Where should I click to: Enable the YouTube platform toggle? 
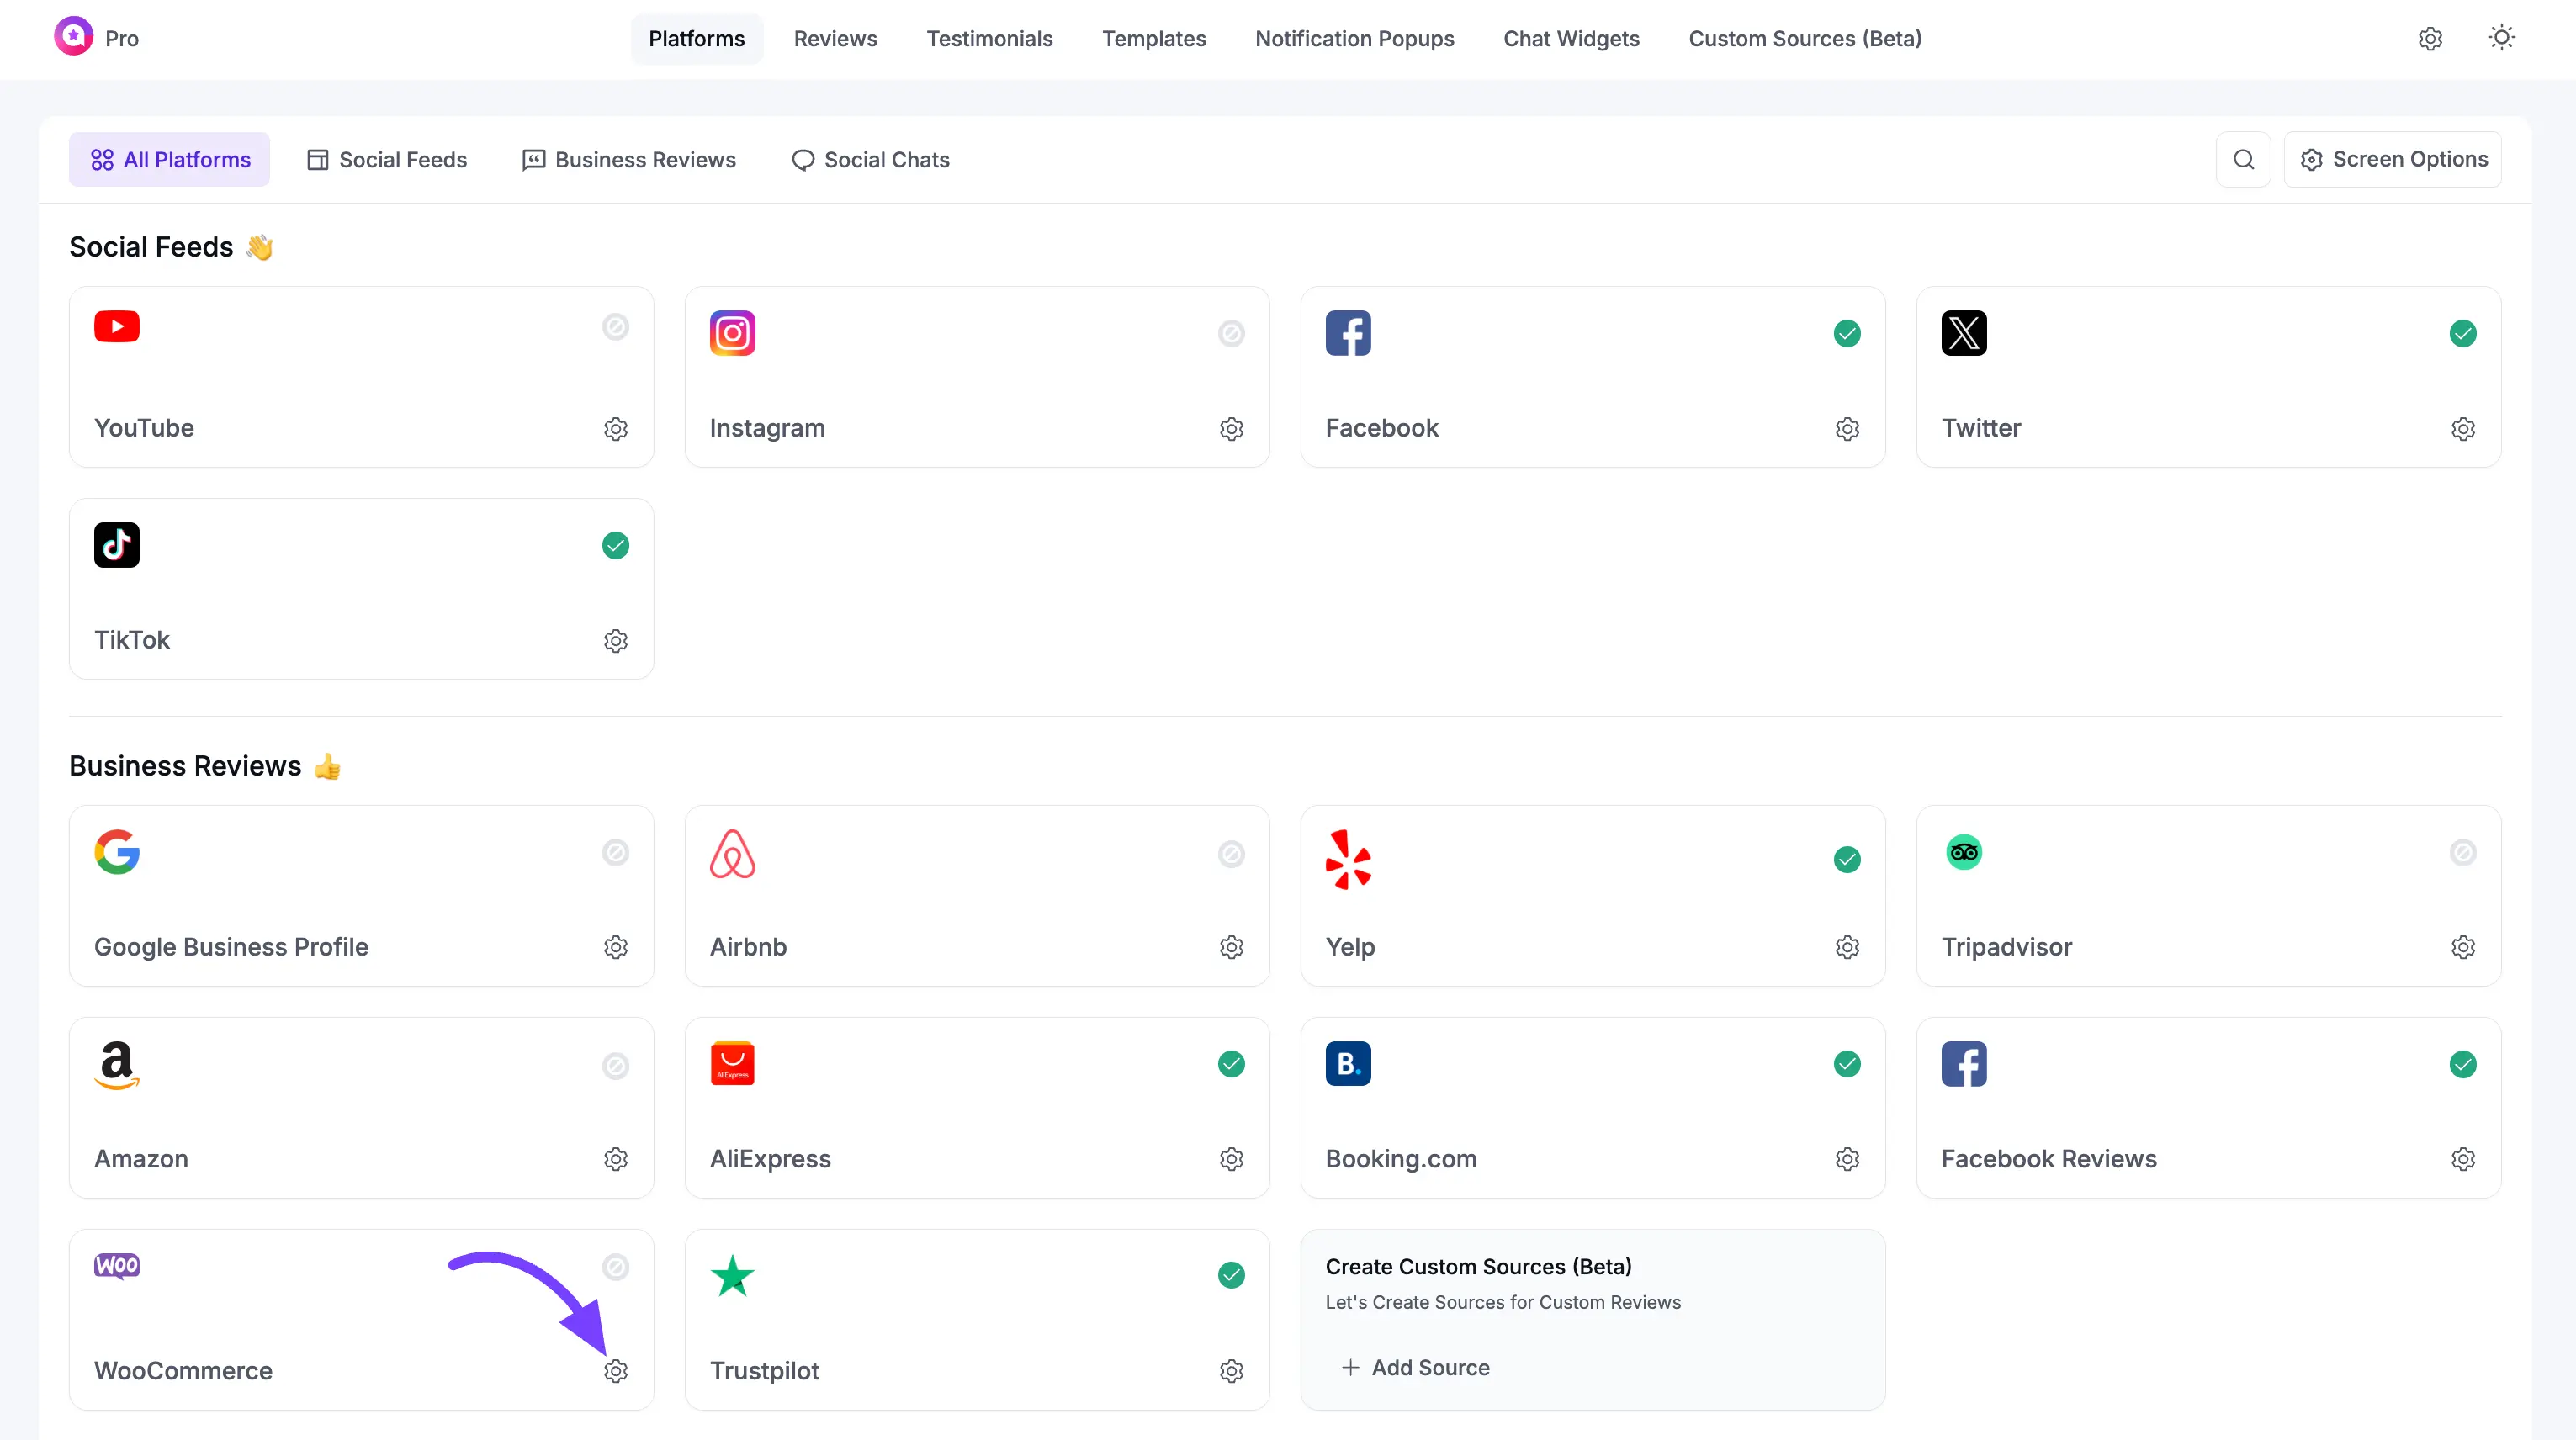click(x=615, y=327)
